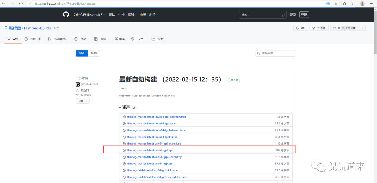The height and width of the screenshot is (183, 377).
Task: Download ffmpeg-master-latest-win64-gpl.zip
Action: 149,150
